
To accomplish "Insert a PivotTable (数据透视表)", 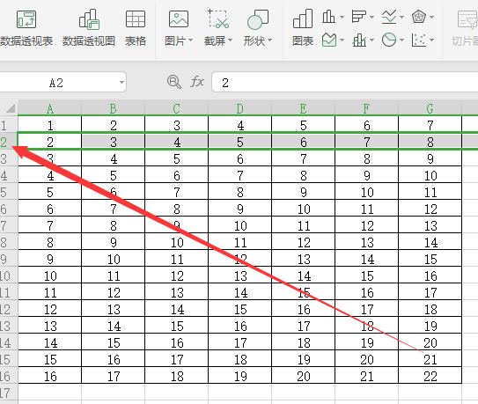I will tap(26, 28).
